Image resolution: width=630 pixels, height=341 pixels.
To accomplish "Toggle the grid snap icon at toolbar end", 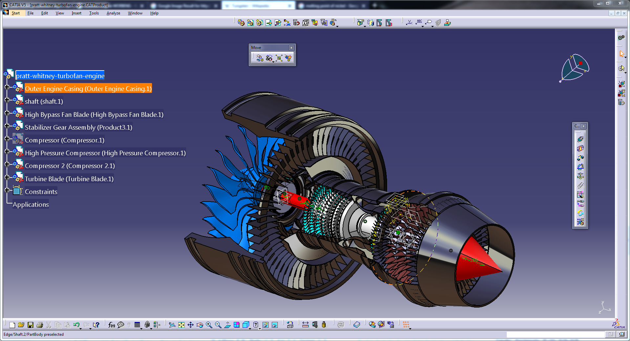I will coord(406,325).
